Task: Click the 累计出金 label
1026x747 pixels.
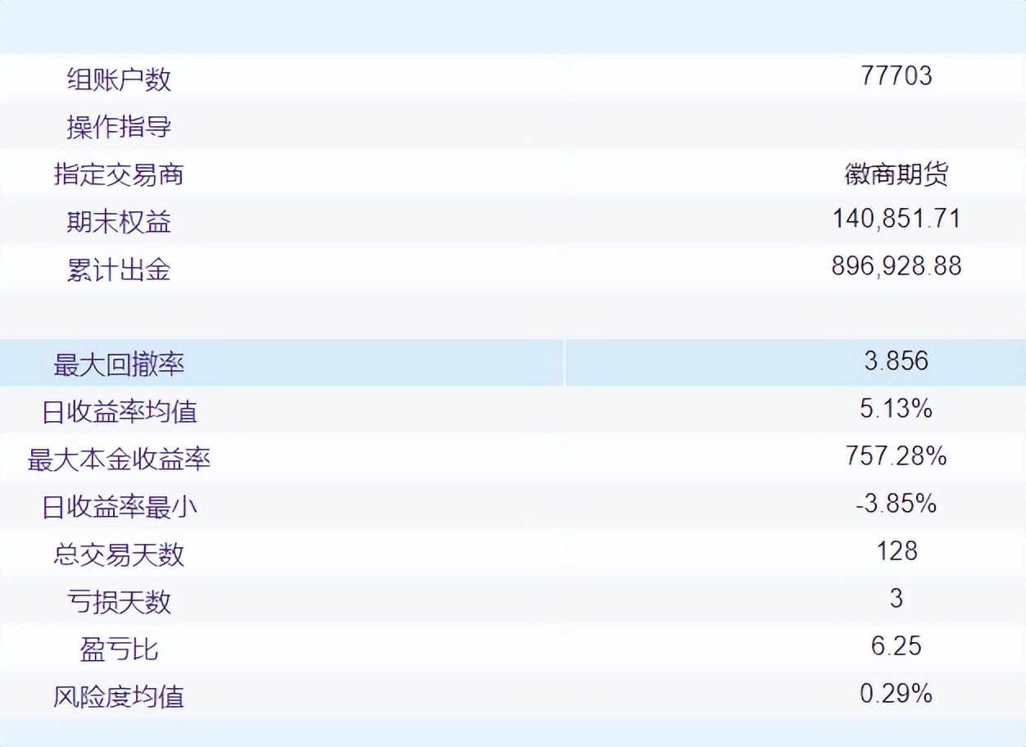Action: tap(117, 269)
